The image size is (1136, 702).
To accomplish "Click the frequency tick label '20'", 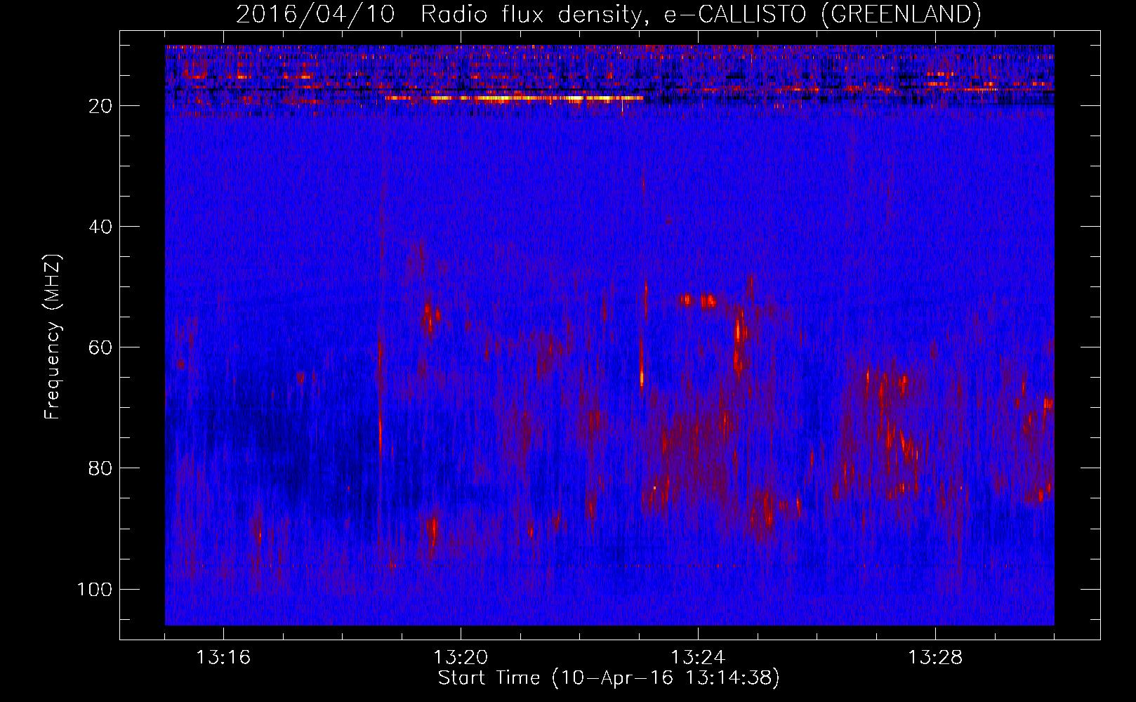I will click(x=101, y=106).
